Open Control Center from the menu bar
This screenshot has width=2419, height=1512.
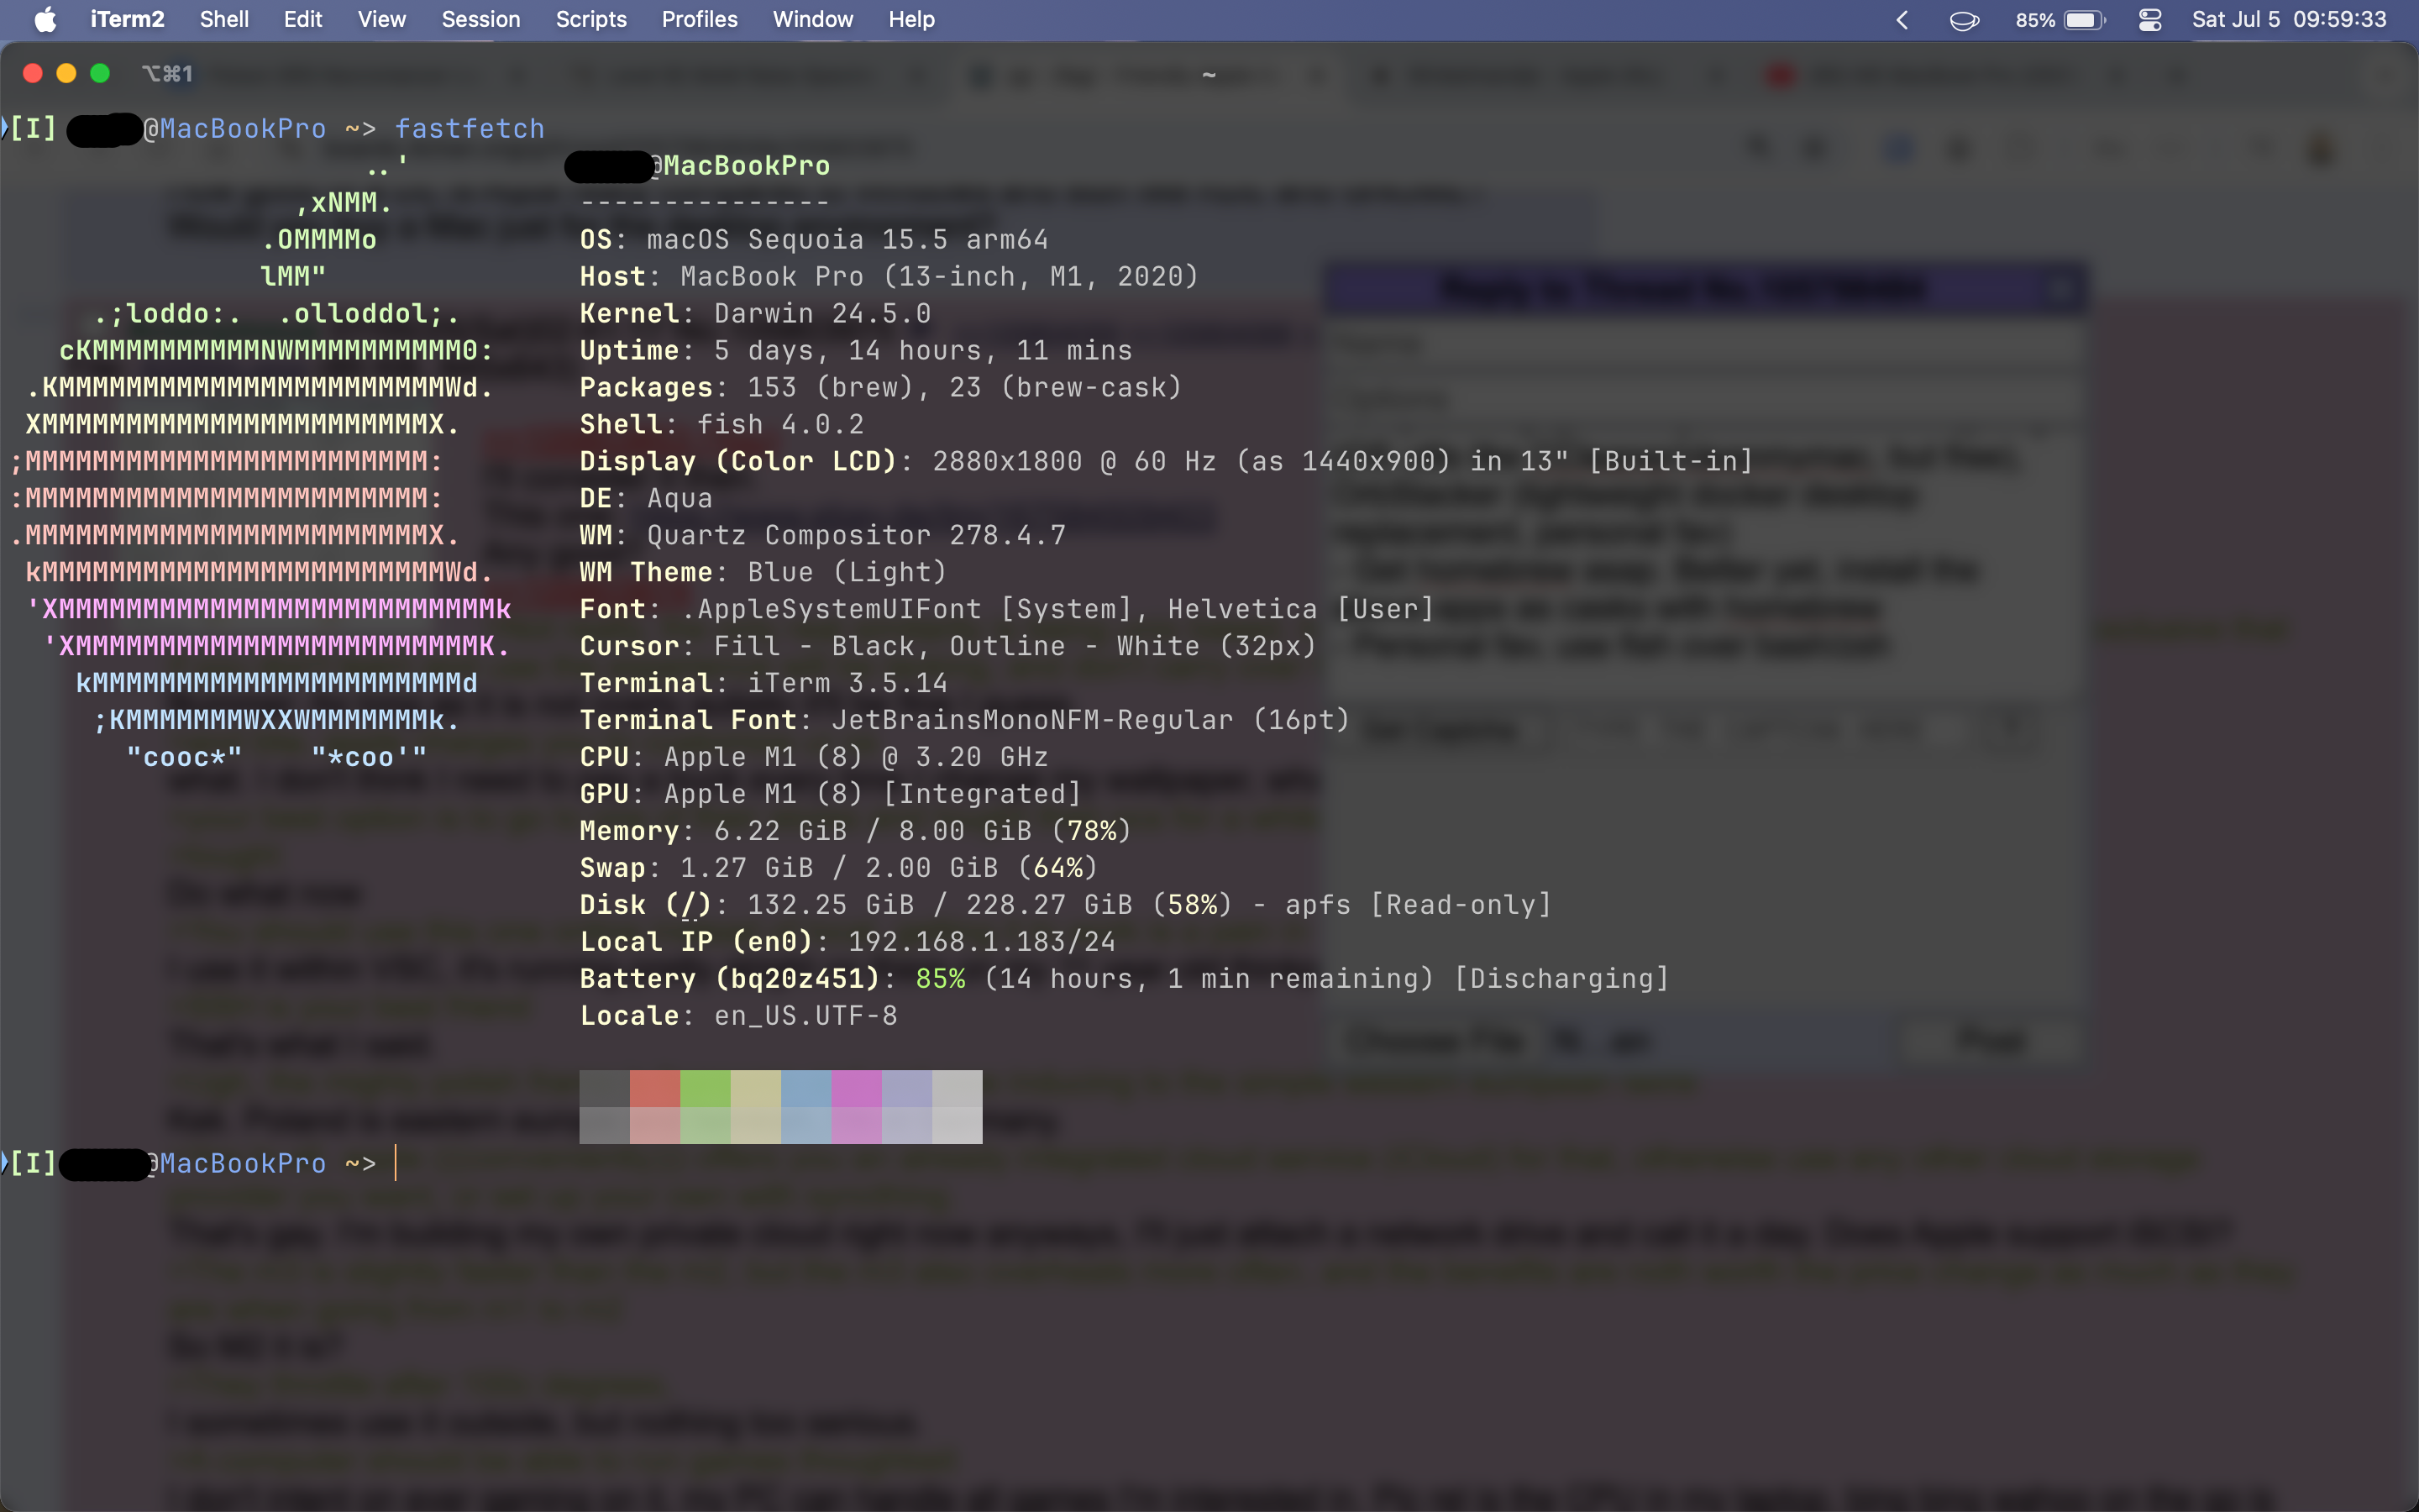(2150, 20)
